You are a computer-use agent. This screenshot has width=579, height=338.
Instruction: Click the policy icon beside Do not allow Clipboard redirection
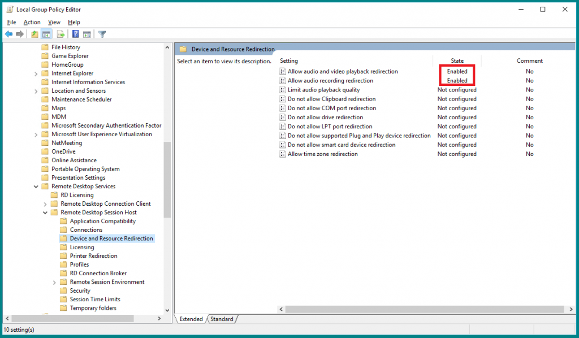[283, 99]
